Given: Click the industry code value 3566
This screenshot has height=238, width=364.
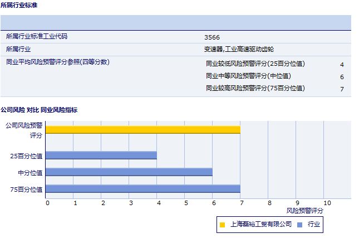Looking at the screenshot, I should coord(211,37).
